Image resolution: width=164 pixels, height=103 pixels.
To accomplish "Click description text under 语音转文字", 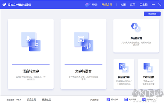I will click(x=31, y=78).
